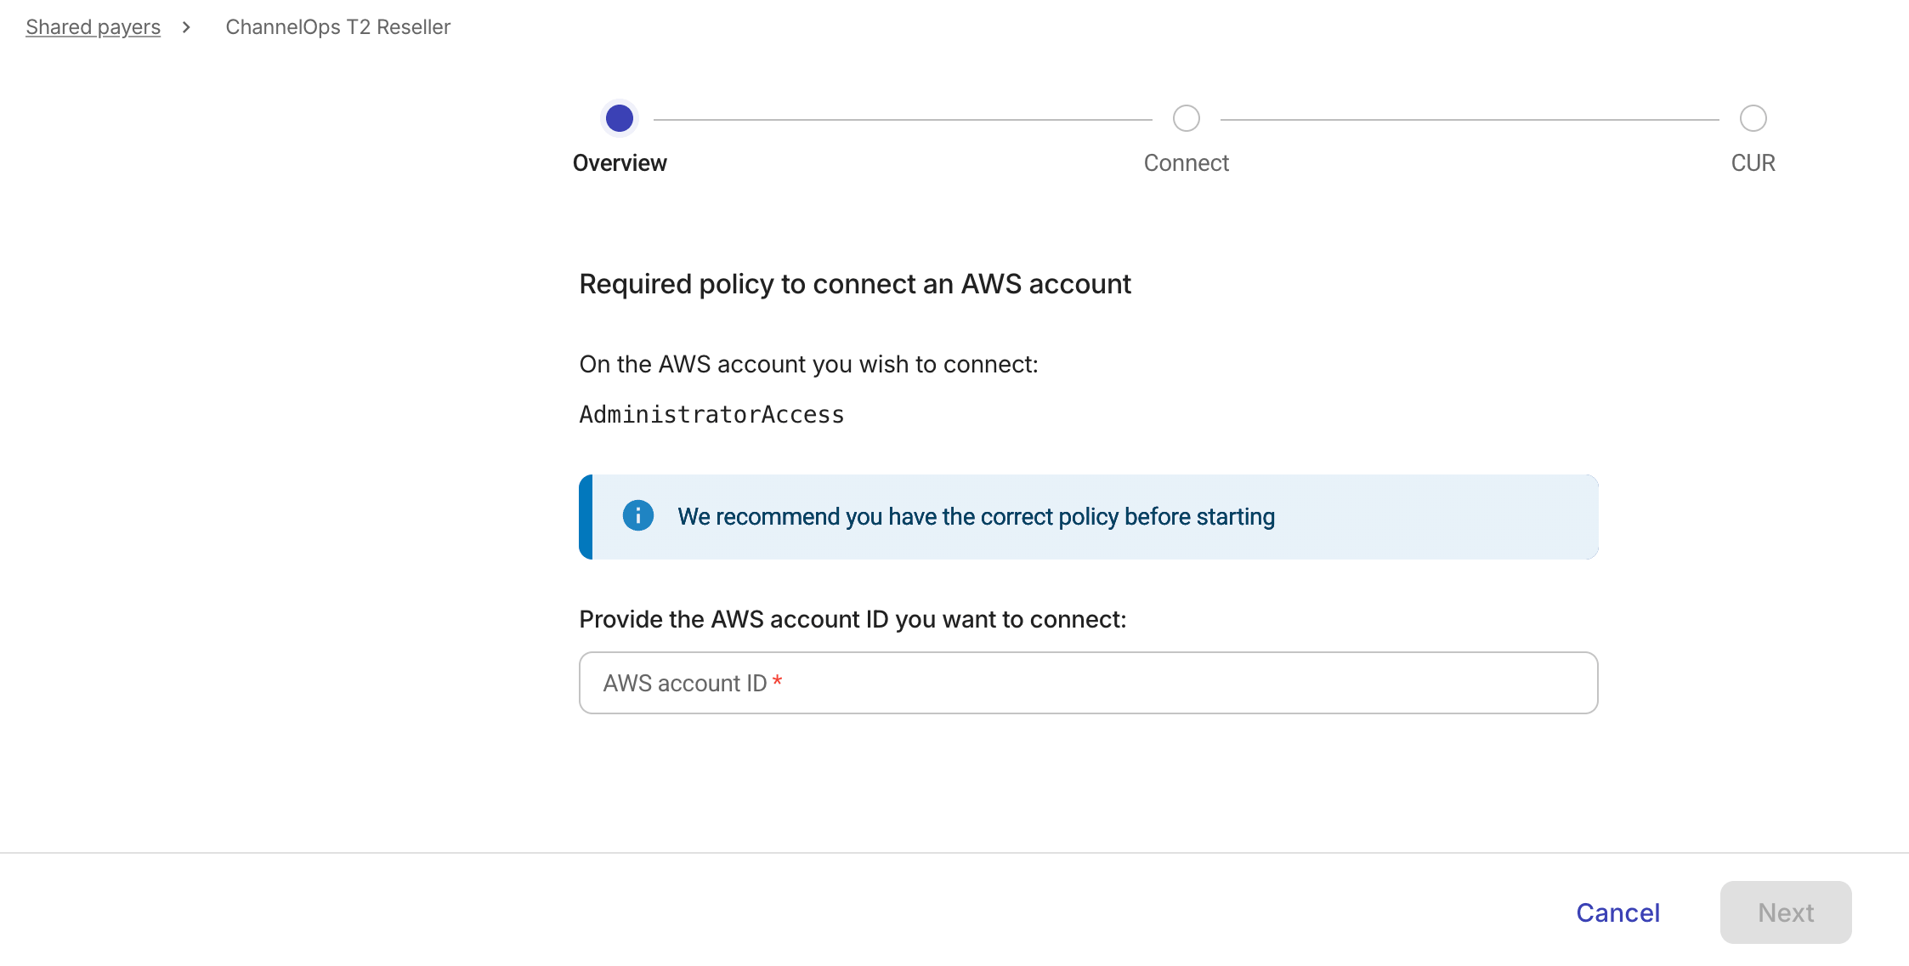Image resolution: width=1909 pixels, height=966 pixels.
Task: Click the policy recommendation banner text
Action: click(976, 517)
